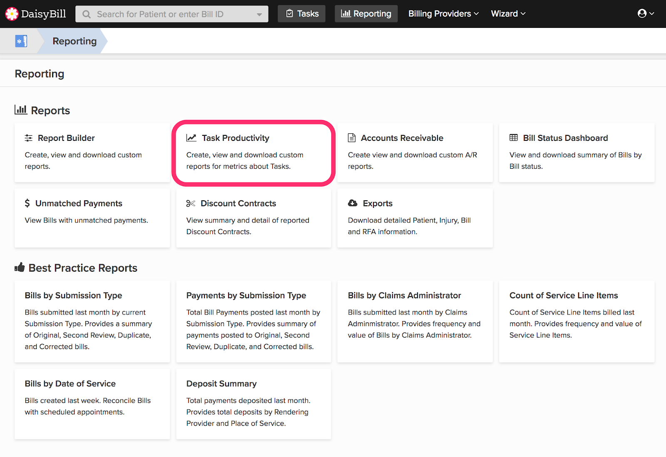
Task: Click the Unmatched Payments dollar icon
Action: pos(27,203)
